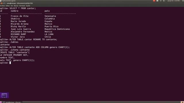Click 'Franco de Vita' in results
This screenshot has width=184, height=103.
click(x=20, y=16)
